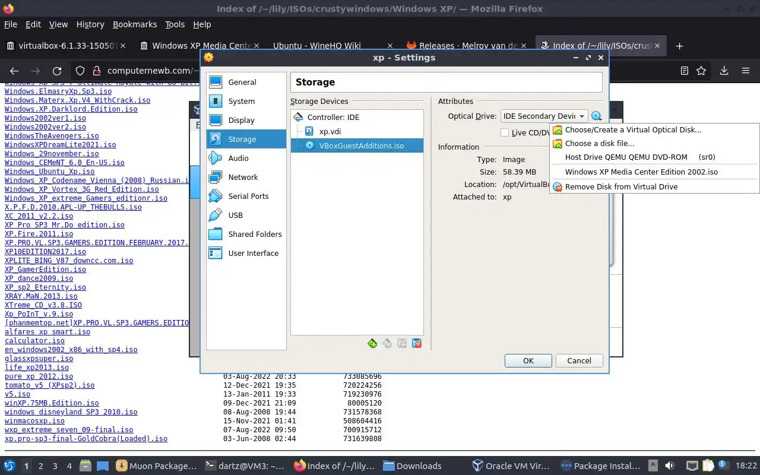The image size is (760, 475).
Task: Open the Optical Drive IDE Secondary Device dropdown
Action: (x=544, y=116)
